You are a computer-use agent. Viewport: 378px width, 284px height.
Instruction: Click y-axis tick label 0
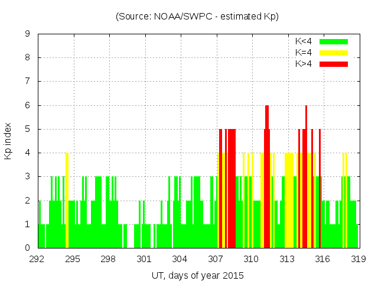[28, 248]
